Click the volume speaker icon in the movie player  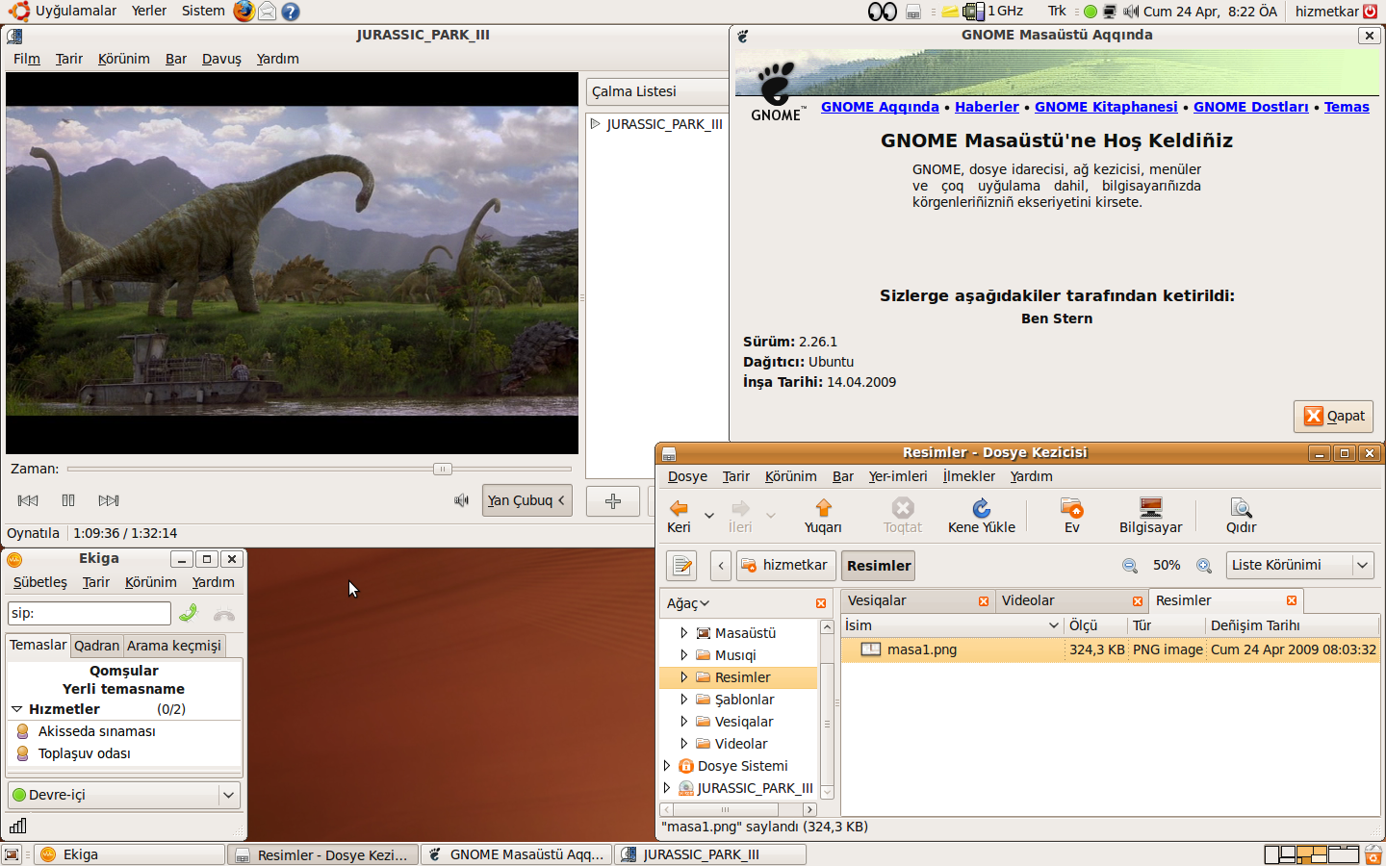click(x=462, y=500)
